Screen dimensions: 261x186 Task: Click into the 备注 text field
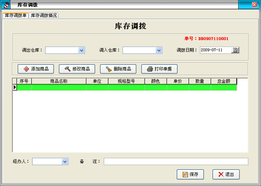pyautogui.click(x=176, y=161)
